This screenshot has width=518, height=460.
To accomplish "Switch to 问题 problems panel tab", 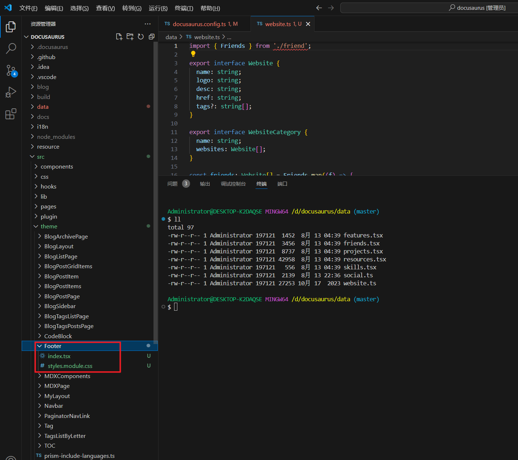I will 173,184.
